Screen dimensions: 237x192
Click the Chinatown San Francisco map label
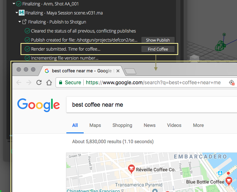tap(93, 190)
